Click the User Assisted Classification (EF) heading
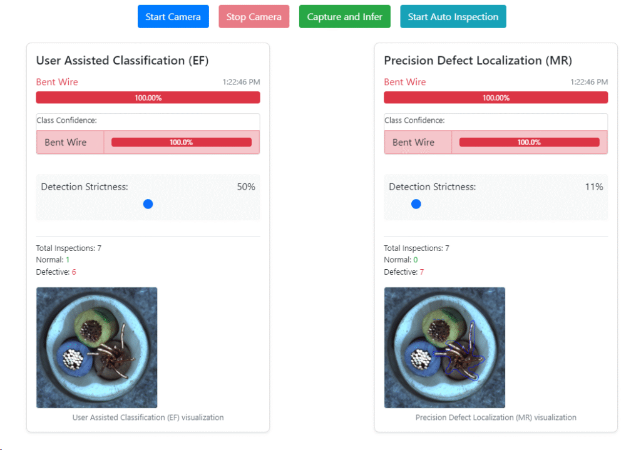 122,61
